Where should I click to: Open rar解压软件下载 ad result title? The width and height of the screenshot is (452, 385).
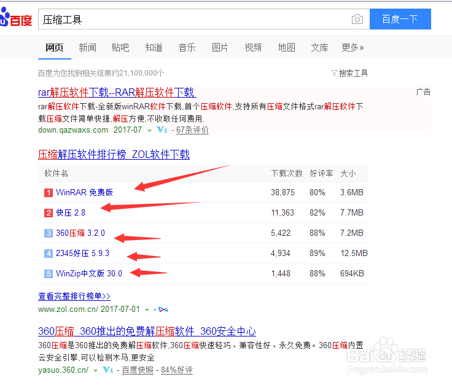(x=117, y=93)
